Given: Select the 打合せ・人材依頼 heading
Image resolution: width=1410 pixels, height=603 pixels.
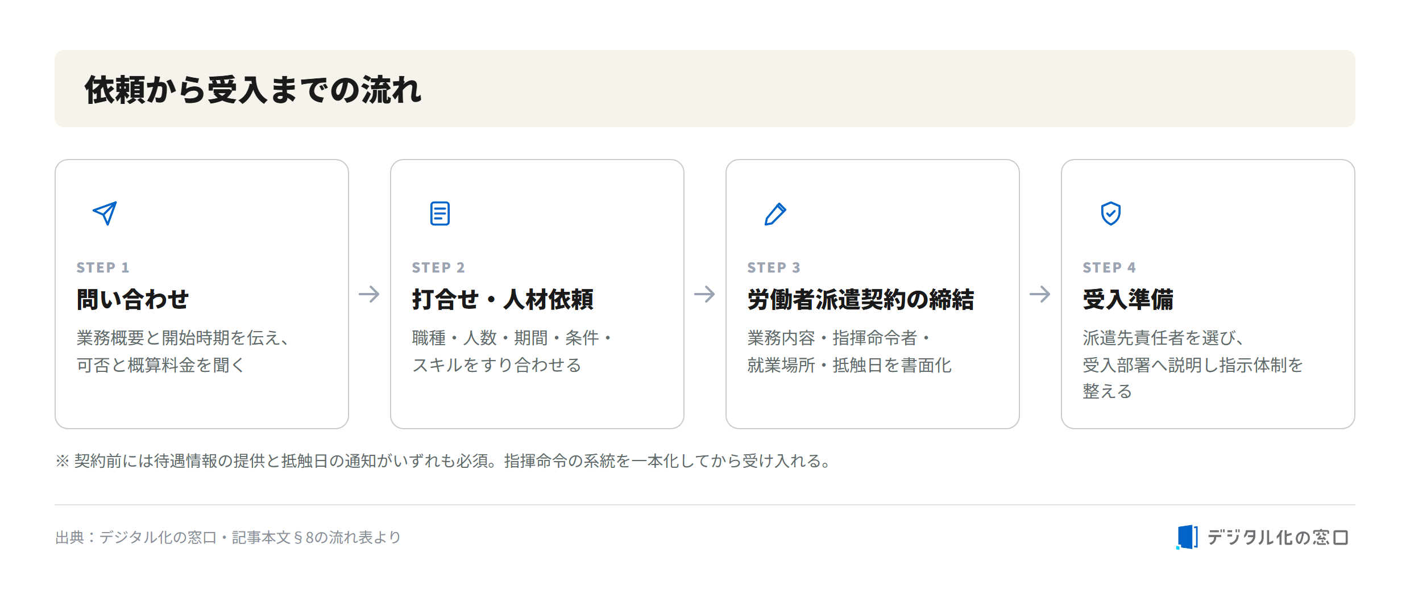Looking at the screenshot, I should (x=503, y=299).
